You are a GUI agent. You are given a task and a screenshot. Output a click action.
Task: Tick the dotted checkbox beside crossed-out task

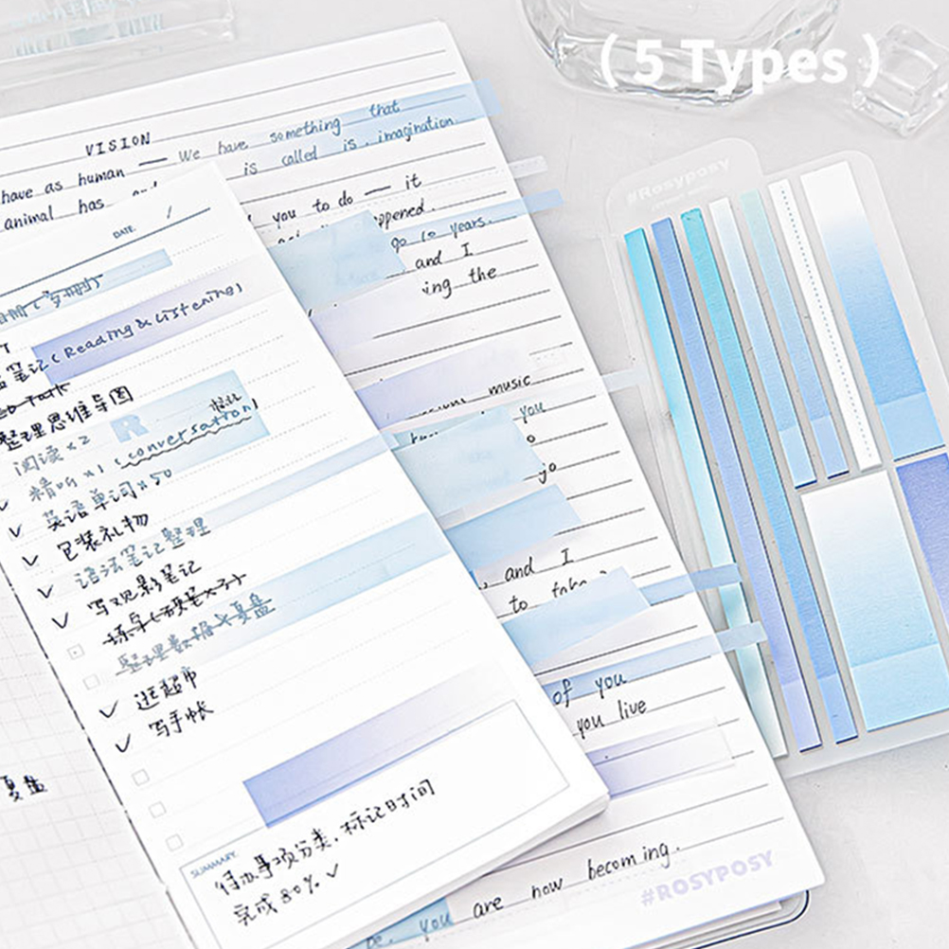[x=76, y=651]
